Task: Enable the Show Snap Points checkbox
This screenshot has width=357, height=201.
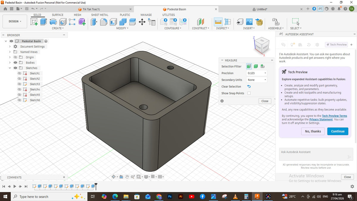Action: [249, 93]
